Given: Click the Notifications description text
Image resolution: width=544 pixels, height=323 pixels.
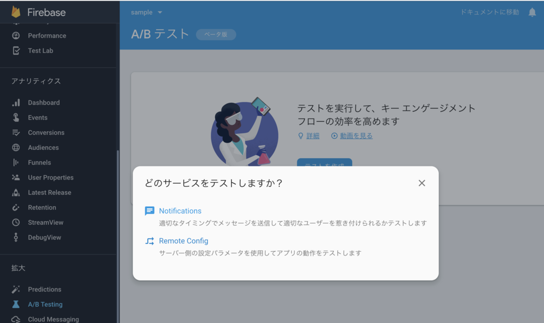Looking at the screenshot, I should pos(293,223).
